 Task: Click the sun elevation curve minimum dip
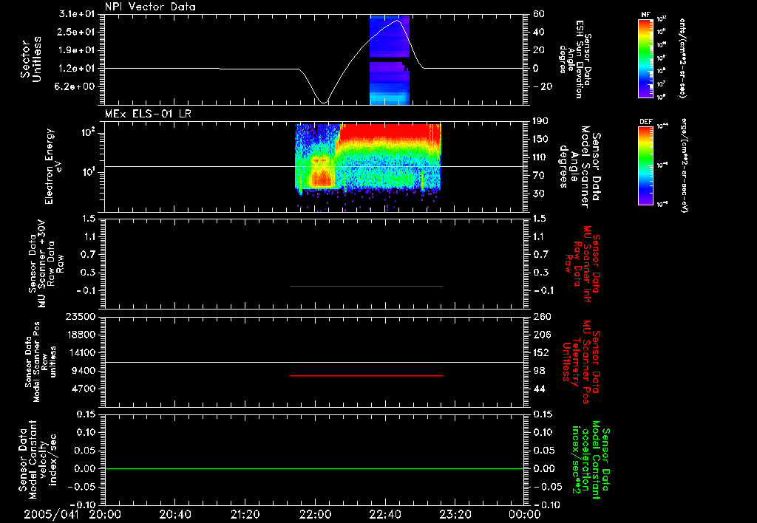323,101
